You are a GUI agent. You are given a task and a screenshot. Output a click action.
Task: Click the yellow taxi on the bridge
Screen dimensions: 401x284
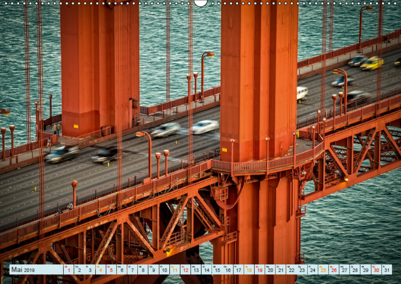(x=372, y=63)
